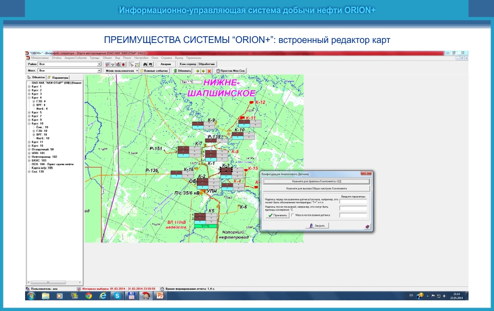Click the first binoculars search icon
This screenshot has height=311, width=494.
(146, 64)
